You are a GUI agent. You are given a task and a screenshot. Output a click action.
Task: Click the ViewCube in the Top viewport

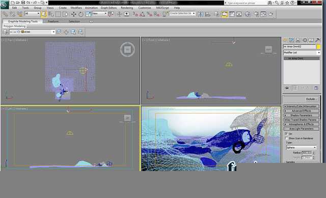click(x=127, y=49)
